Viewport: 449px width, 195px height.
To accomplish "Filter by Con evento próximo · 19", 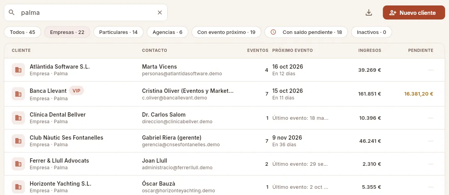I will 226,32.
